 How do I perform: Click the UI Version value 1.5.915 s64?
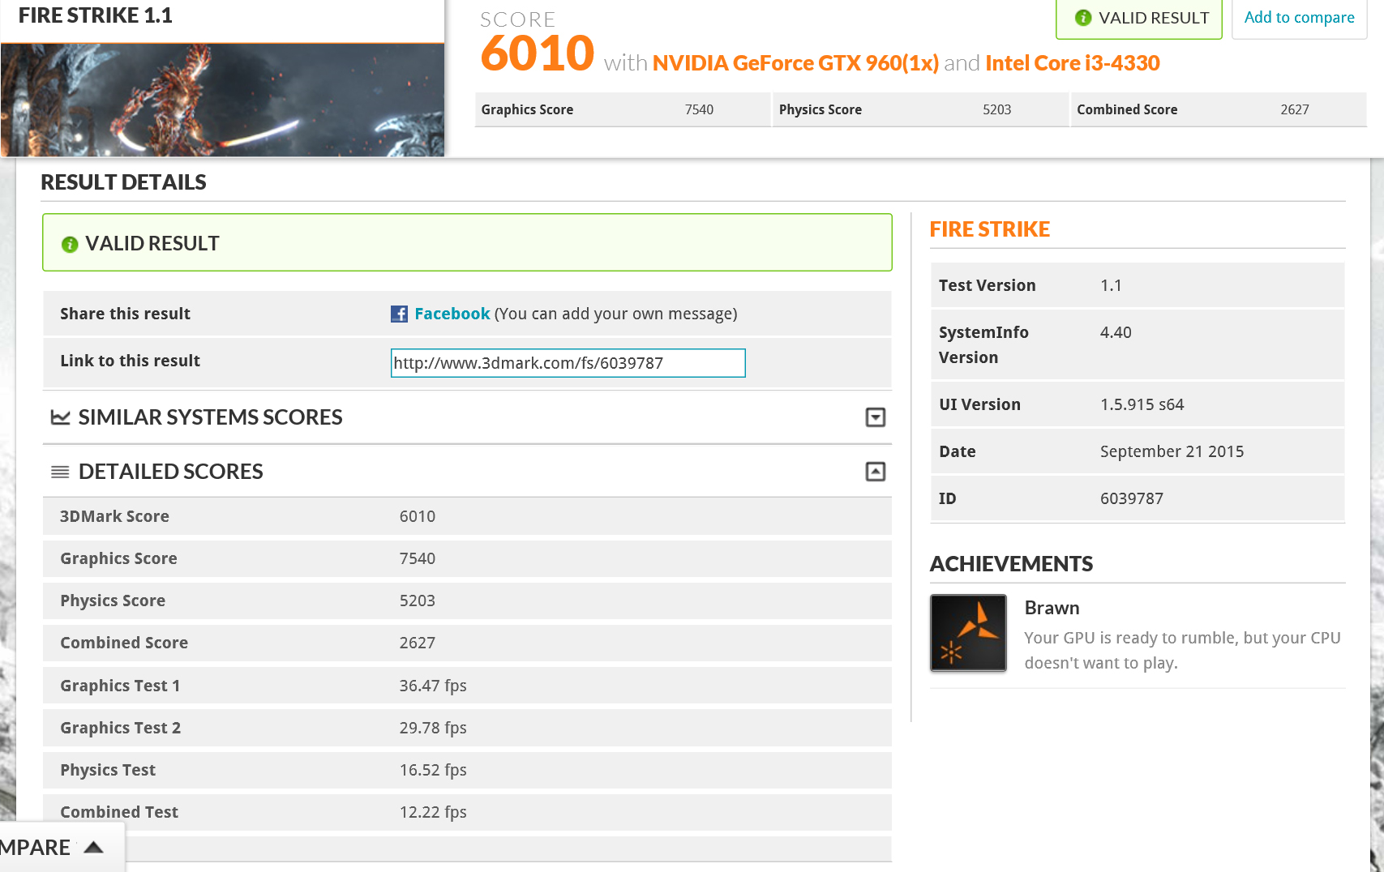point(1142,404)
